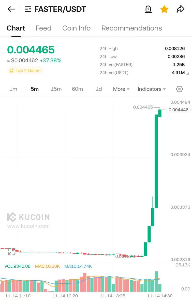This screenshot has height=305, width=192.
Task: Toggle the gold favorite star
Action: (164, 9)
